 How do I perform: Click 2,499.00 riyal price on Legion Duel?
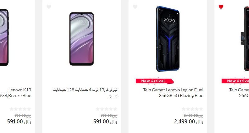click(189, 122)
